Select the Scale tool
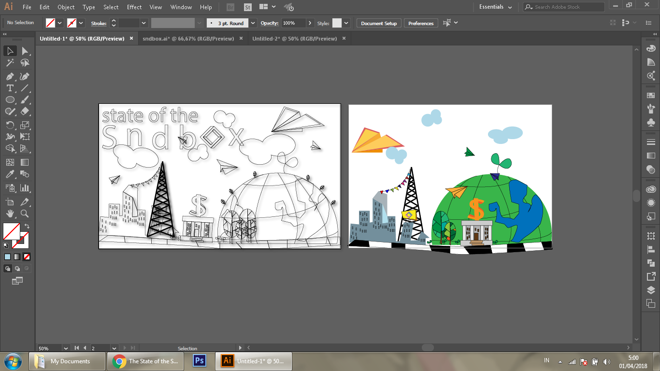Screen dimensions: 660x371 pyautogui.click(x=25, y=125)
